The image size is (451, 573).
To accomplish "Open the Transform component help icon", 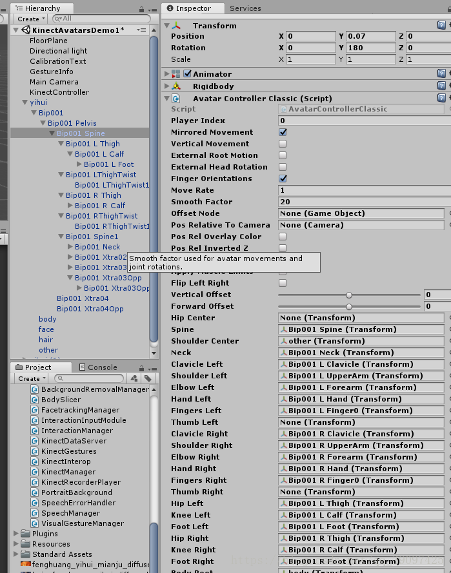I will [441, 25].
